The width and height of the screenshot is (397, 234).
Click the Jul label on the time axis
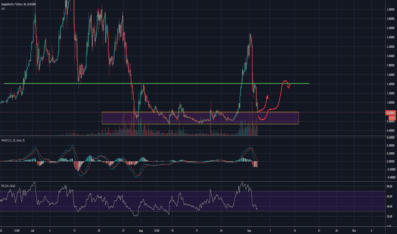click(32, 231)
